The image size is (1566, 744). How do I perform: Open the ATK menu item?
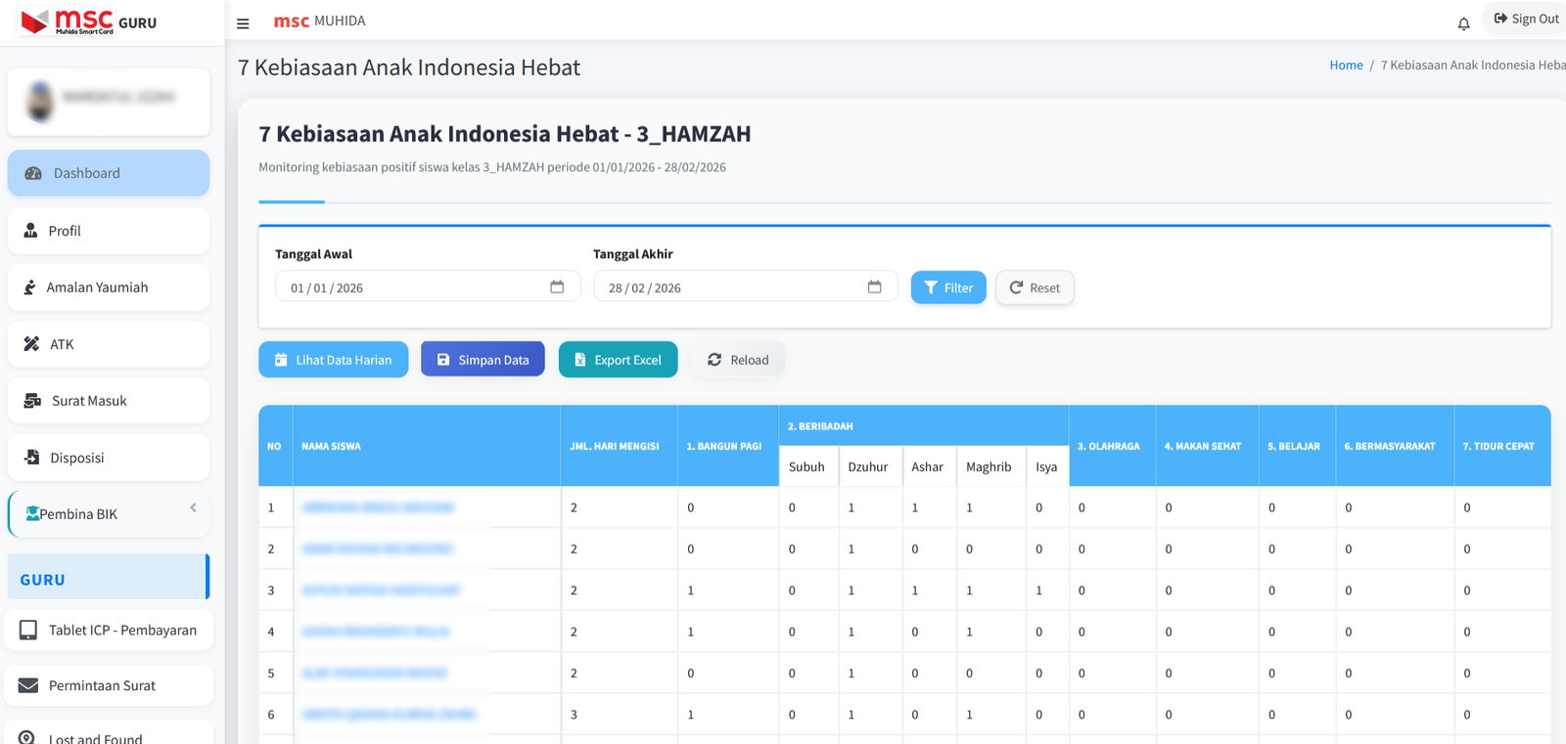[109, 344]
